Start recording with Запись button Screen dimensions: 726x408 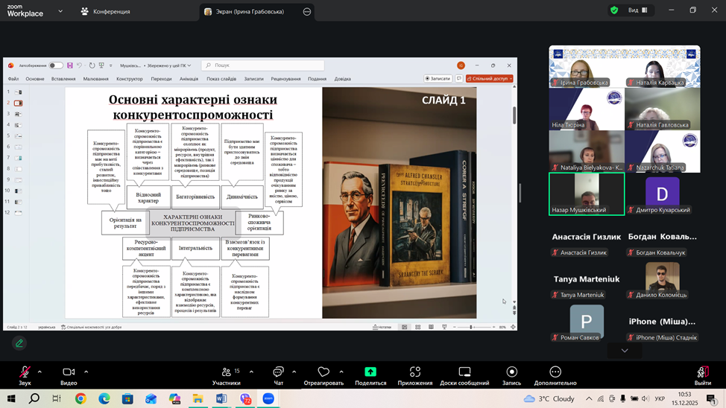pyautogui.click(x=511, y=374)
